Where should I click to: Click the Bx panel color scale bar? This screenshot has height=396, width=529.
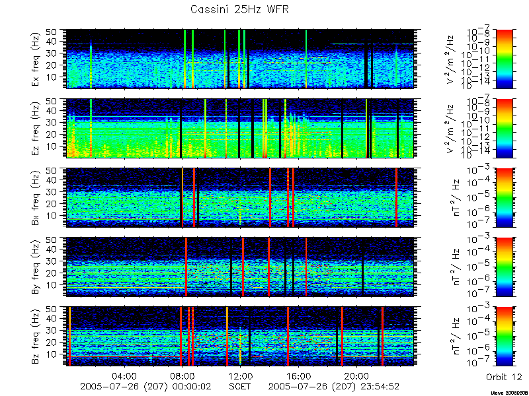(505, 197)
